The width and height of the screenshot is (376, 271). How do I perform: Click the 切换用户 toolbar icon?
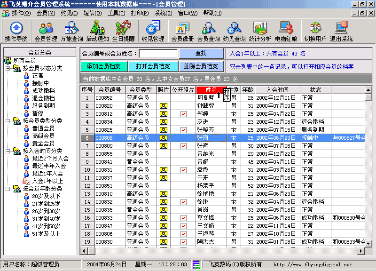click(315, 31)
